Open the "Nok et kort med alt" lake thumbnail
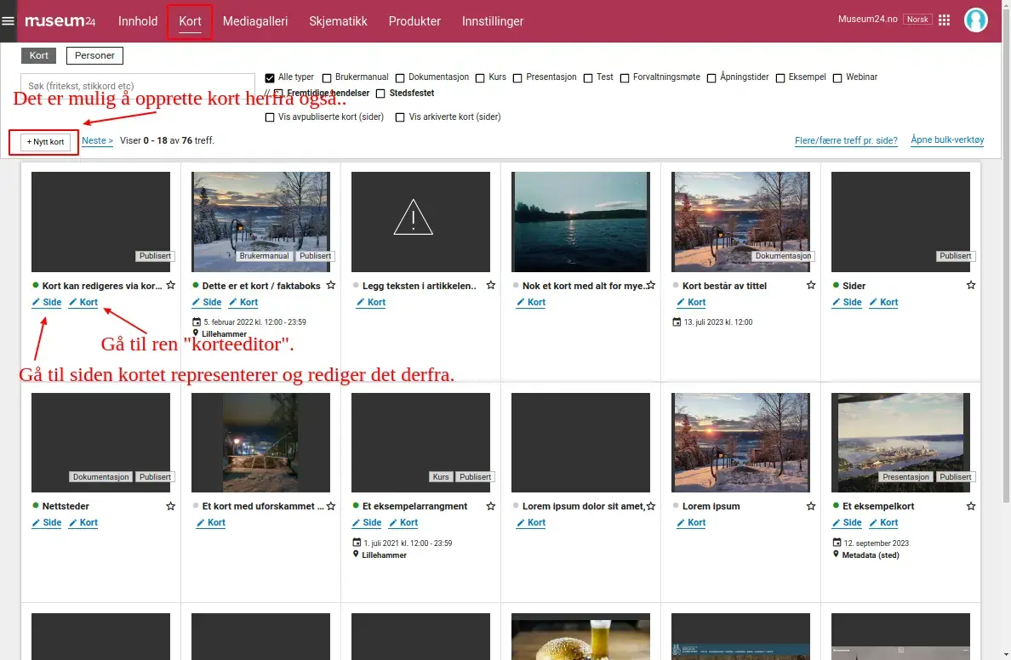Image resolution: width=1011 pixels, height=660 pixels. [580, 222]
